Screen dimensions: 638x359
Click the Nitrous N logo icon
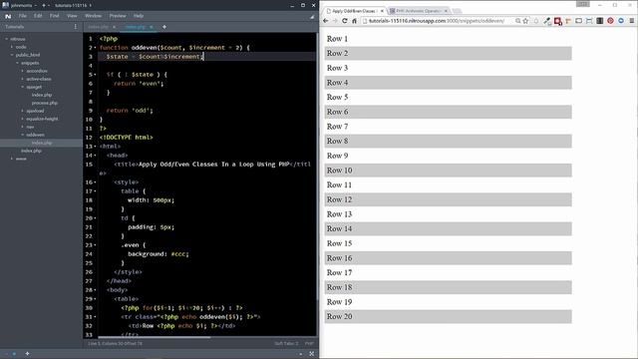click(8, 16)
